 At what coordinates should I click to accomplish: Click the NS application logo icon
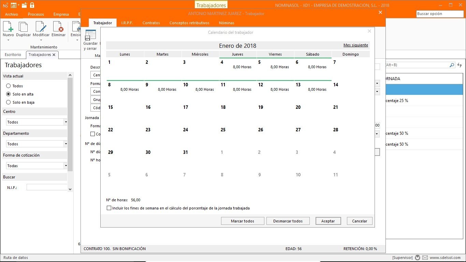click(x=5, y=5)
